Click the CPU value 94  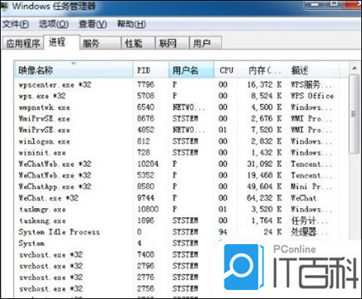223,232
